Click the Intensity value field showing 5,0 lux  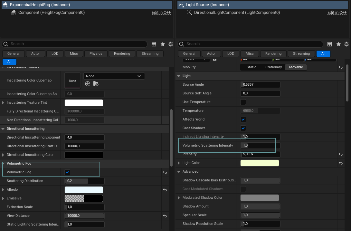[260, 154]
